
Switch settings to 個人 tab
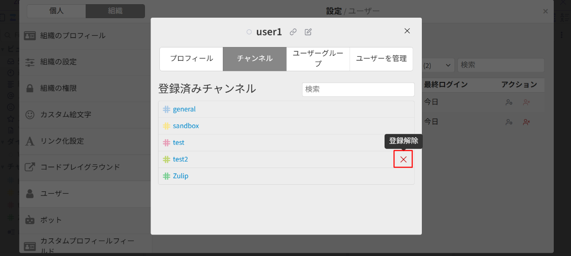56,11
